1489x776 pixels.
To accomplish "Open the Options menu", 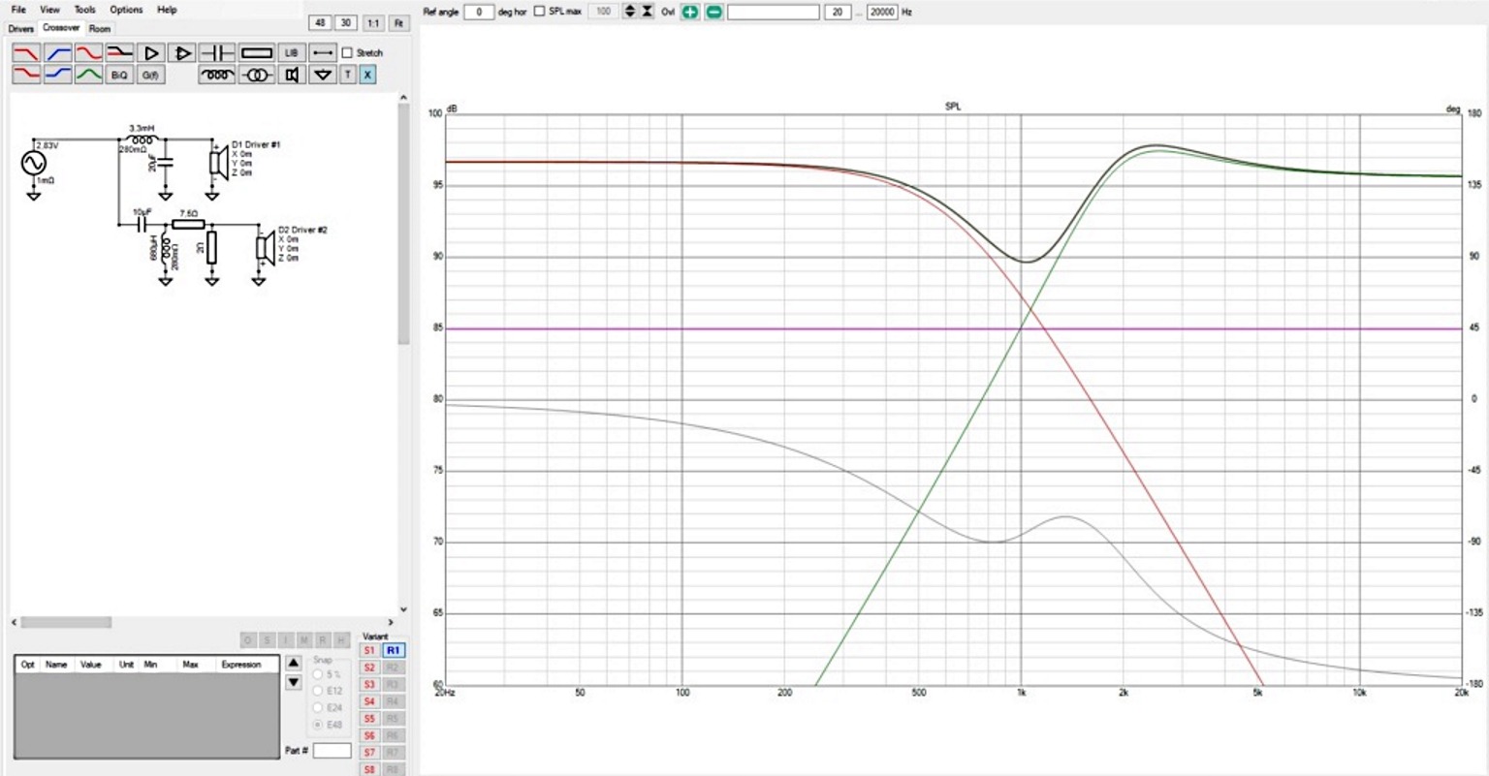I will click(x=126, y=10).
